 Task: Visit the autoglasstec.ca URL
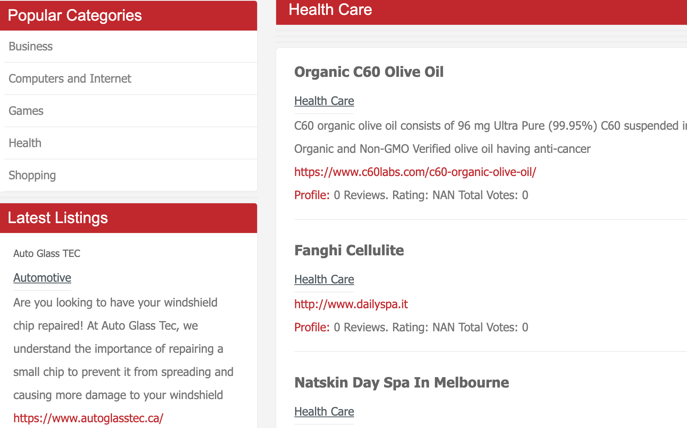click(x=88, y=418)
